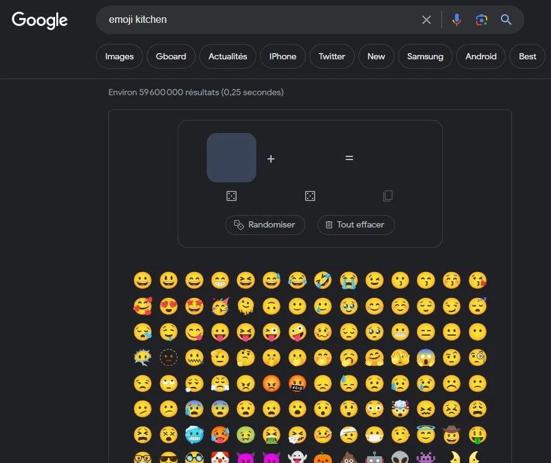
Task: Pick the jack-o'-lantern emoji
Action: click(323, 459)
